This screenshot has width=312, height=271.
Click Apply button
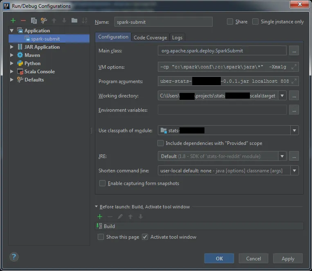click(x=288, y=258)
